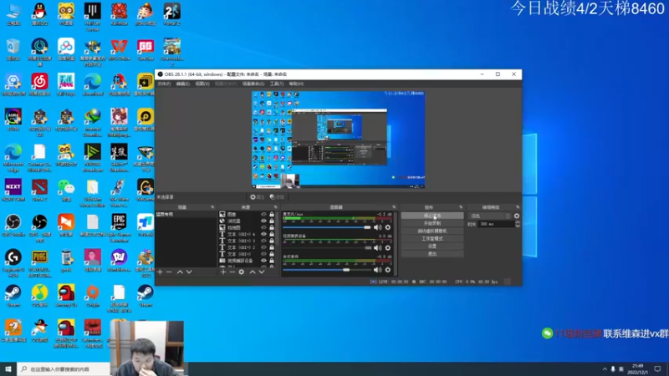The image size is (669, 376).
Task: Open the 淡出 transition dropdown
Action: click(x=490, y=216)
